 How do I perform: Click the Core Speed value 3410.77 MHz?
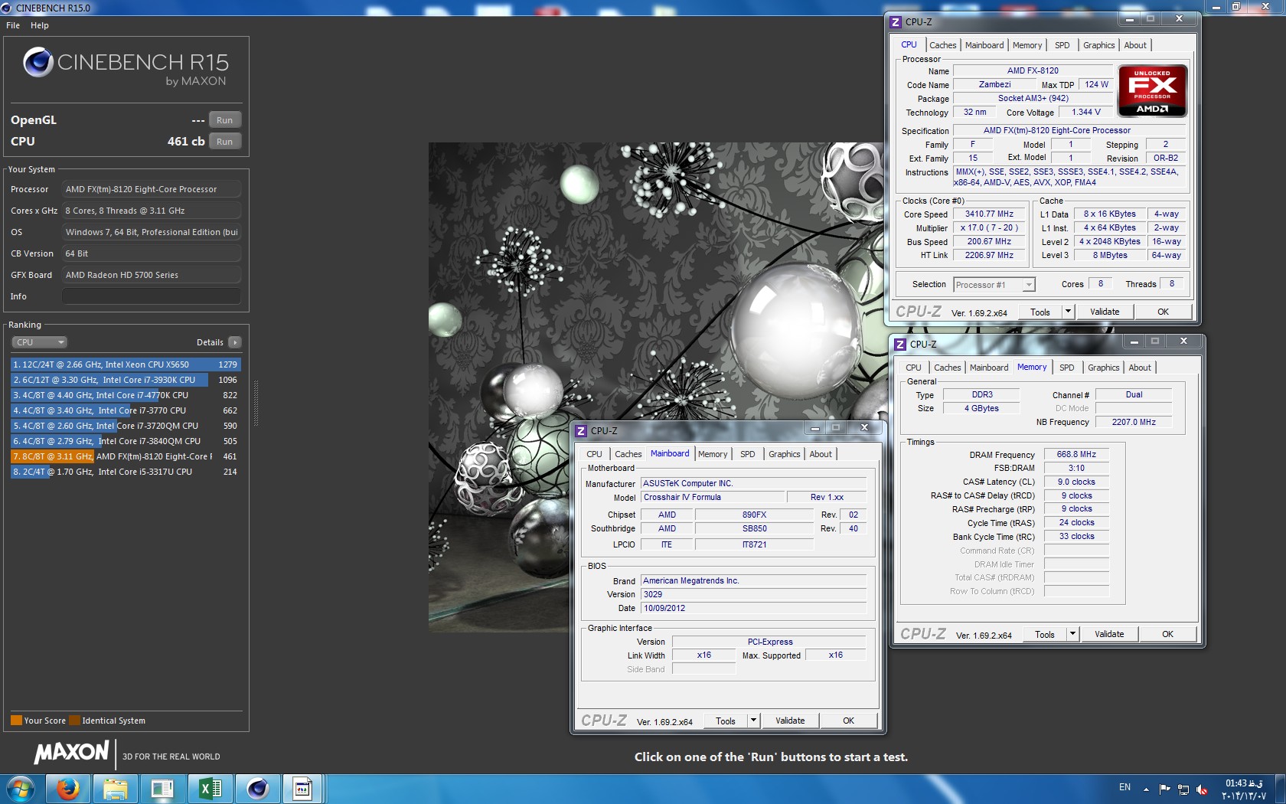tap(989, 214)
